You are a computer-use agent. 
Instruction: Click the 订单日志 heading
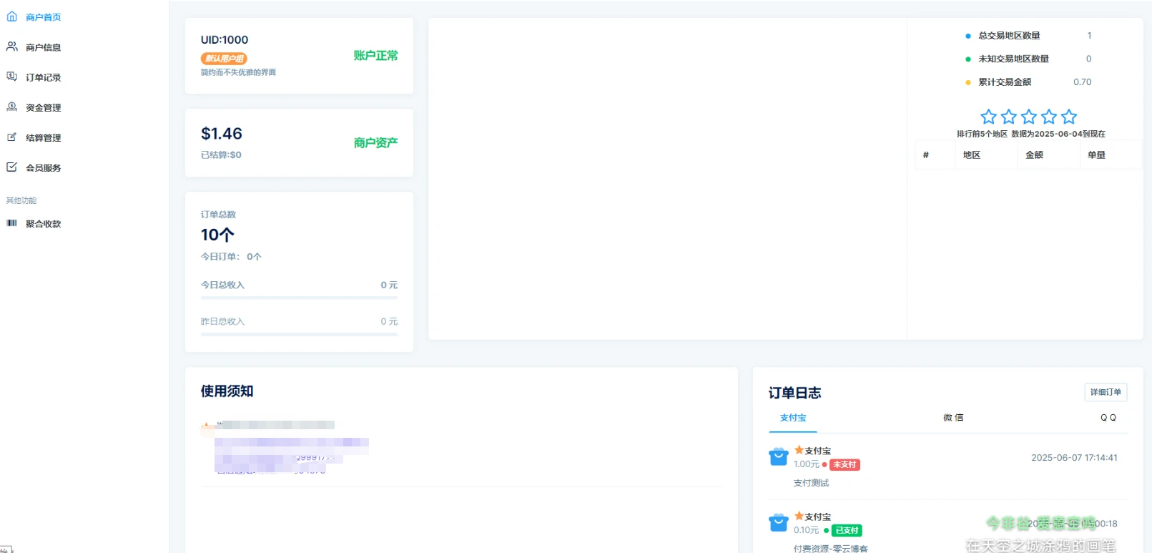794,393
